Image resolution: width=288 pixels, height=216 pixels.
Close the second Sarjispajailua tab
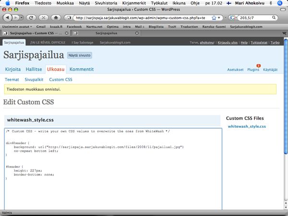pyautogui.click(x=137, y=33)
